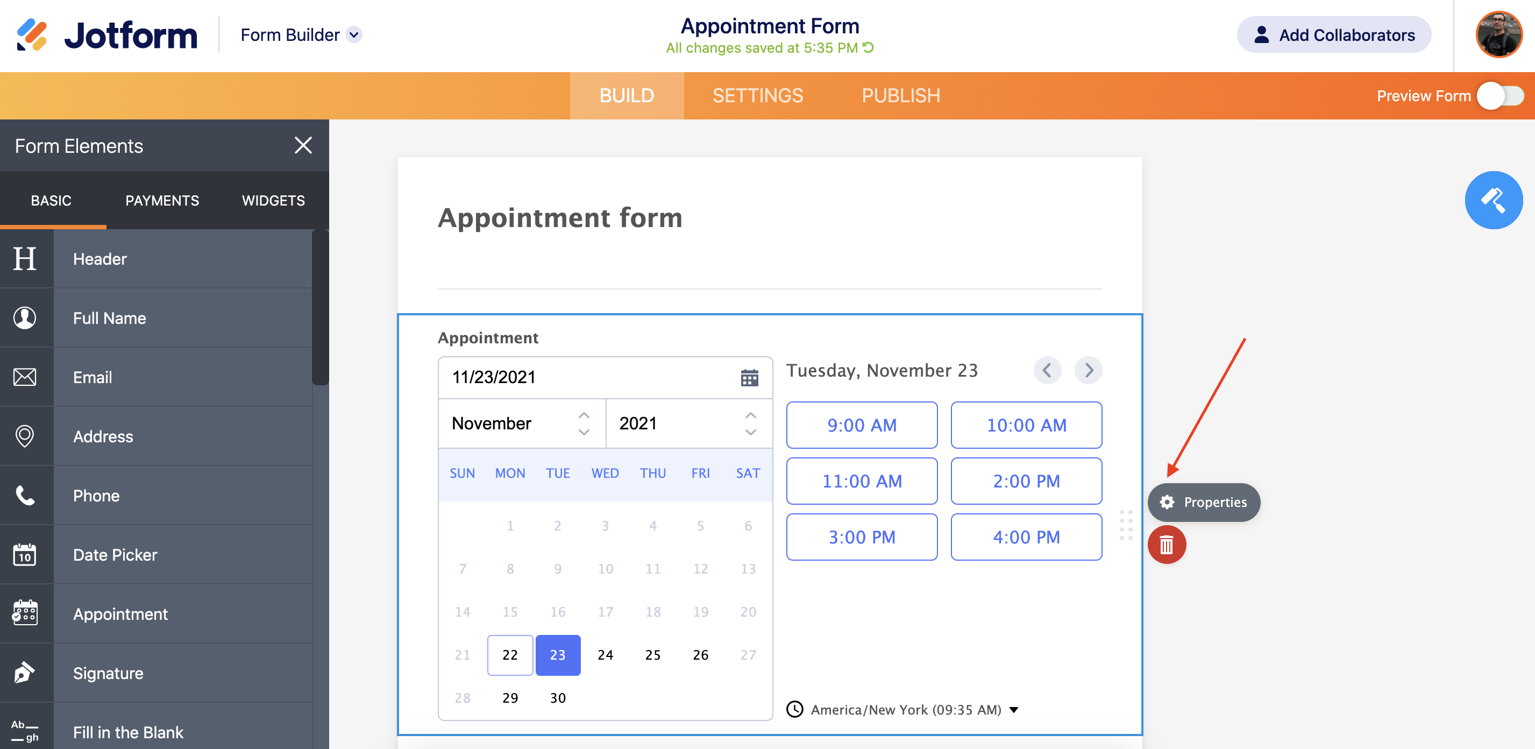The height and width of the screenshot is (749, 1535).
Task: Click the Address pin icon
Action: coord(25,436)
